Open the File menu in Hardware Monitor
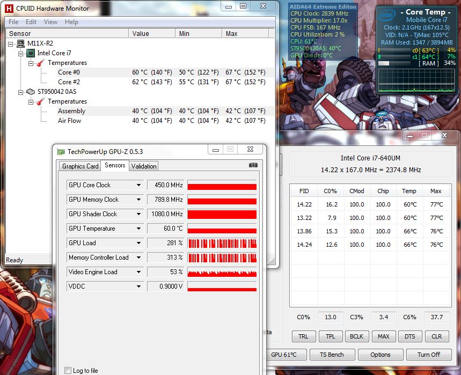 pyautogui.click(x=13, y=22)
